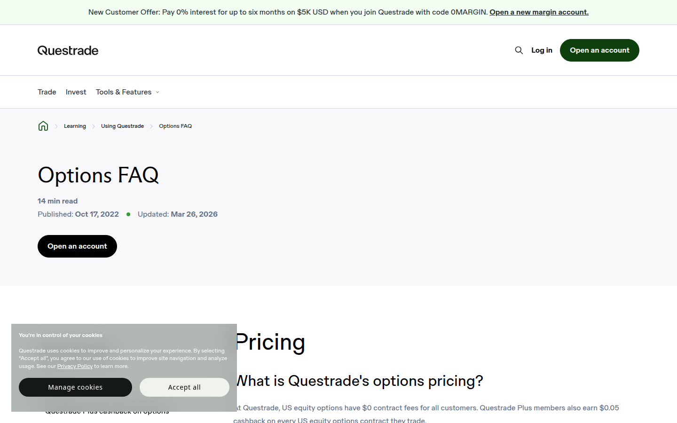
Task: Click "What is Questrade's options pricing?" heading
Action: (359, 381)
